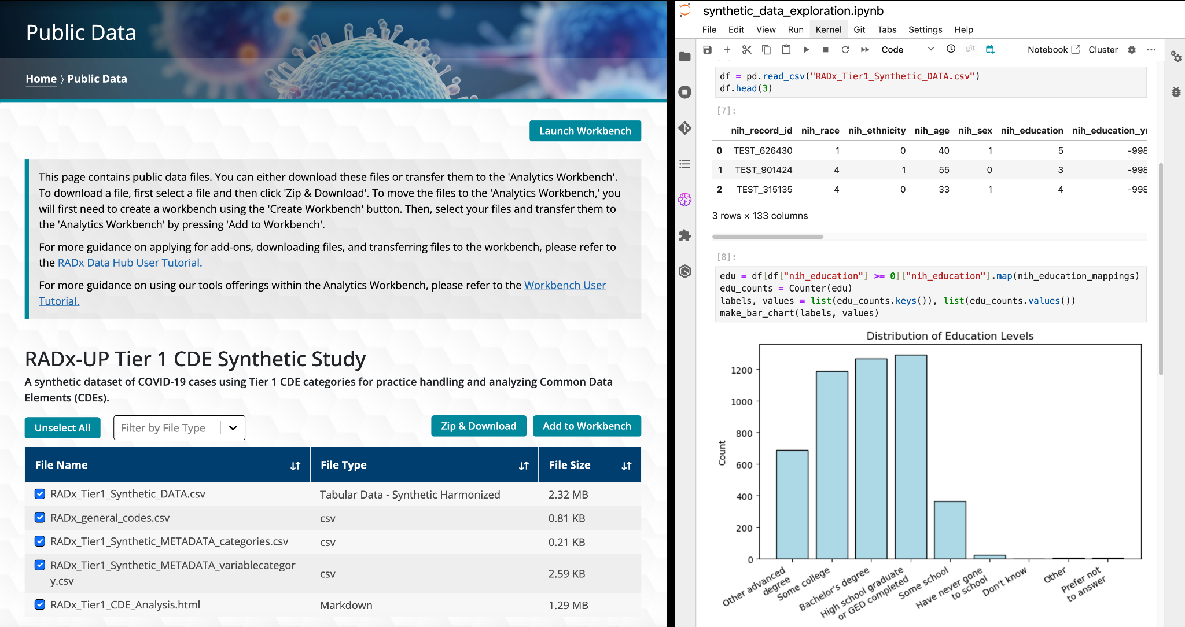Open the property inspector gears icon

(1176, 56)
